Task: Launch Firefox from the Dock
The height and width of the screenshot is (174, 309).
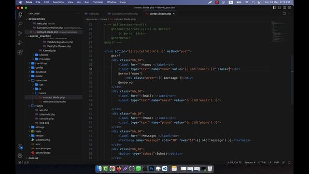Action: 119,169
